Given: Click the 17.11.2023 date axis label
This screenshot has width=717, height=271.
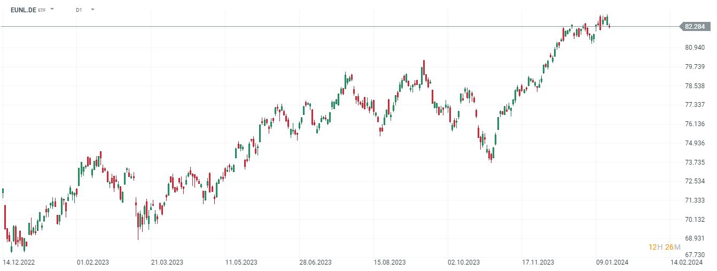Looking at the screenshot, I should click(x=538, y=262).
